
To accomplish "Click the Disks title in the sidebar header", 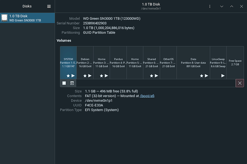I will click(x=27, y=6).
